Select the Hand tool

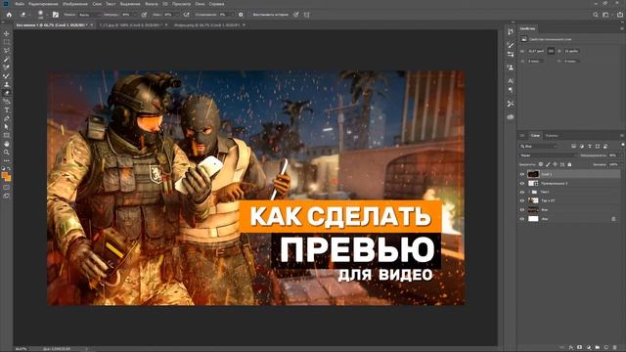click(x=7, y=144)
